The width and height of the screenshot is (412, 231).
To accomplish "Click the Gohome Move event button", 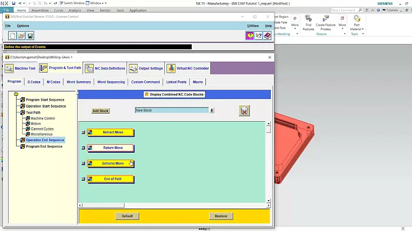I will [110, 164].
